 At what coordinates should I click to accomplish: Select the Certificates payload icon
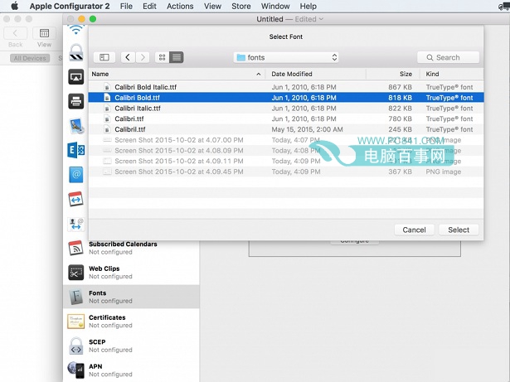click(76, 322)
